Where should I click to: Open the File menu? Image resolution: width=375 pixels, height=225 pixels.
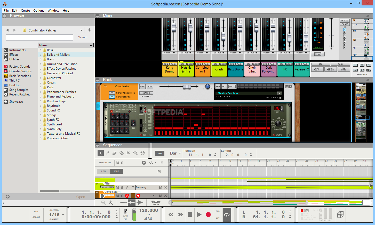click(x=6, y=11)
